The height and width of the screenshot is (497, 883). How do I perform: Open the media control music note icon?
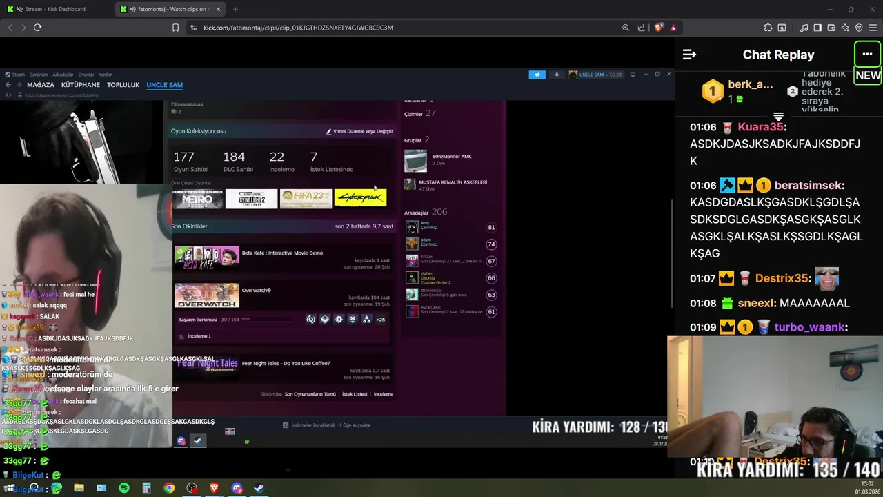804,28
